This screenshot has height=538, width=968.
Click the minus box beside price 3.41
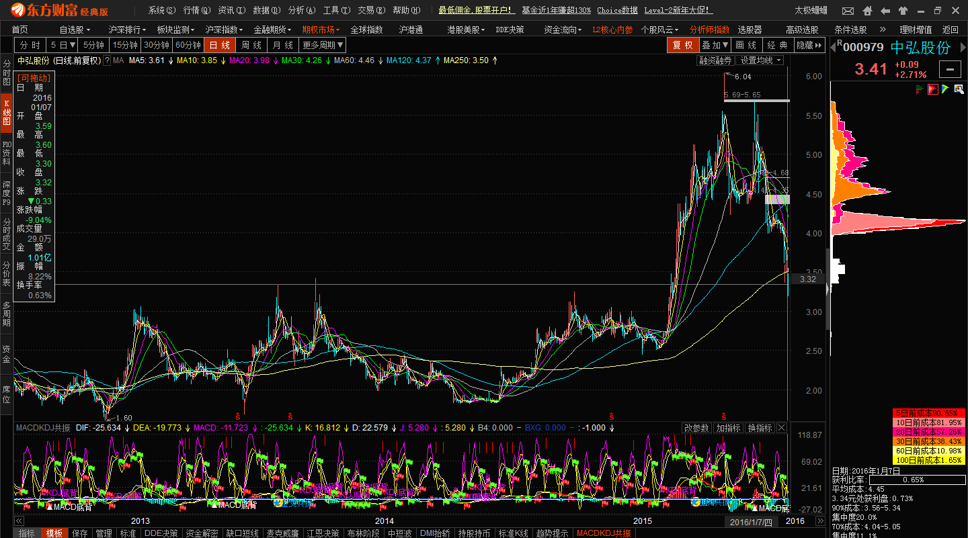tap(951, 69)
